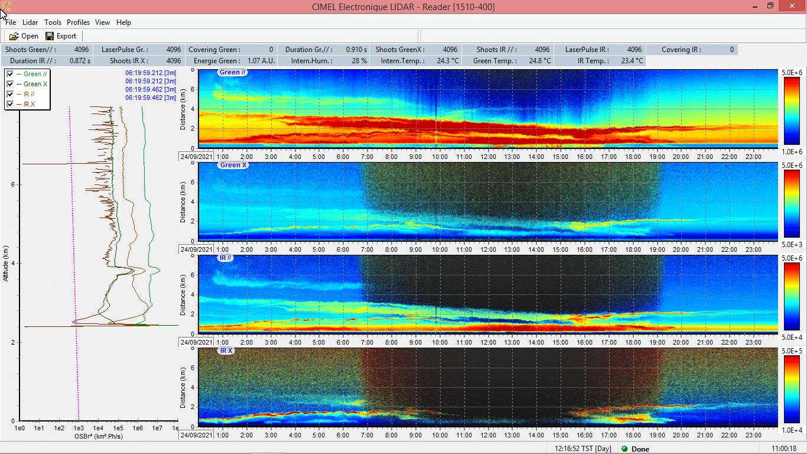Viewport: 807px width, 454px height.
Task: Click the Export floppy disk icon
Action: (x=50, y=36)
